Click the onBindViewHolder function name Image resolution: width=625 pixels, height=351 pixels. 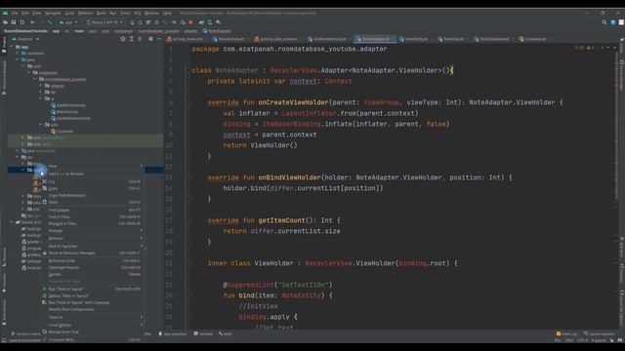point(289,177)
